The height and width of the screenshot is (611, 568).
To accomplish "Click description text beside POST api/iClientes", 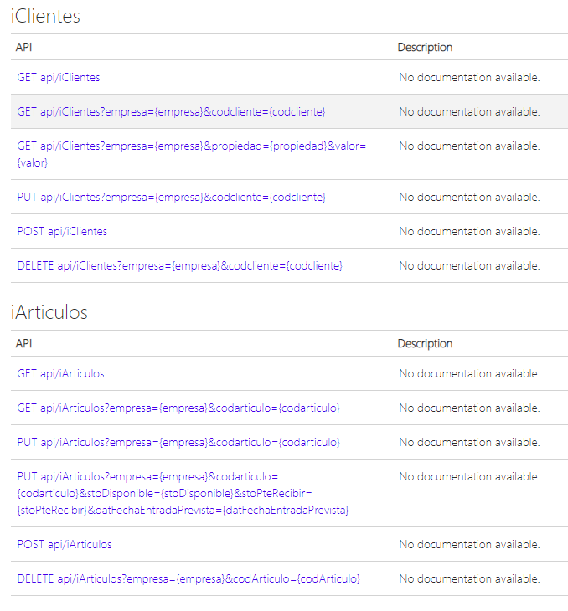I will pos(469,231).
